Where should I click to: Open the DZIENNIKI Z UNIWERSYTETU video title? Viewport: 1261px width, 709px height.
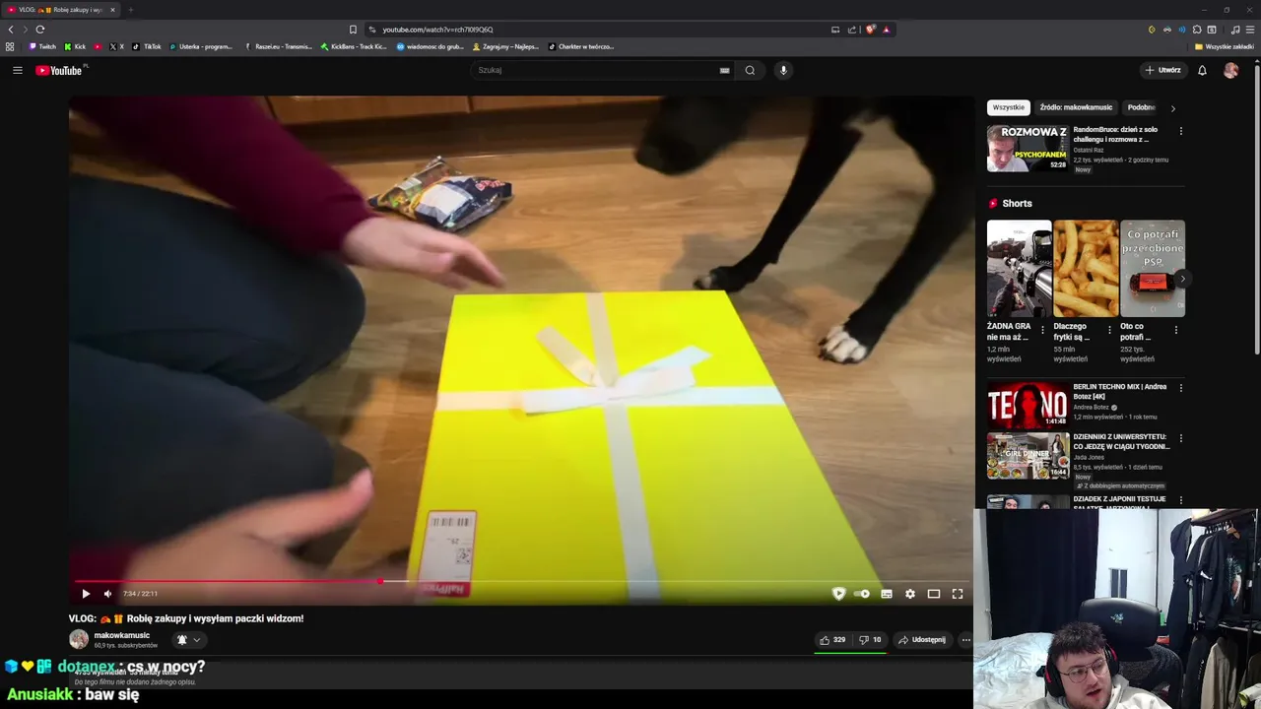coord(1120,441)
